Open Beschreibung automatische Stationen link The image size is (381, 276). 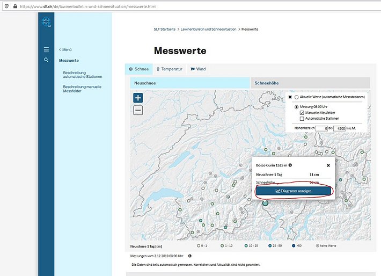pos(82,75)
